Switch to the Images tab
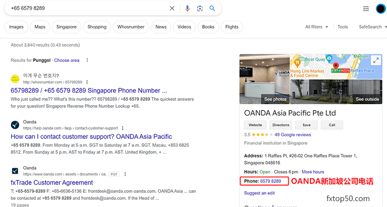Image resolution: width=387 pixels, height=207 pixels. tap(16, 27)
